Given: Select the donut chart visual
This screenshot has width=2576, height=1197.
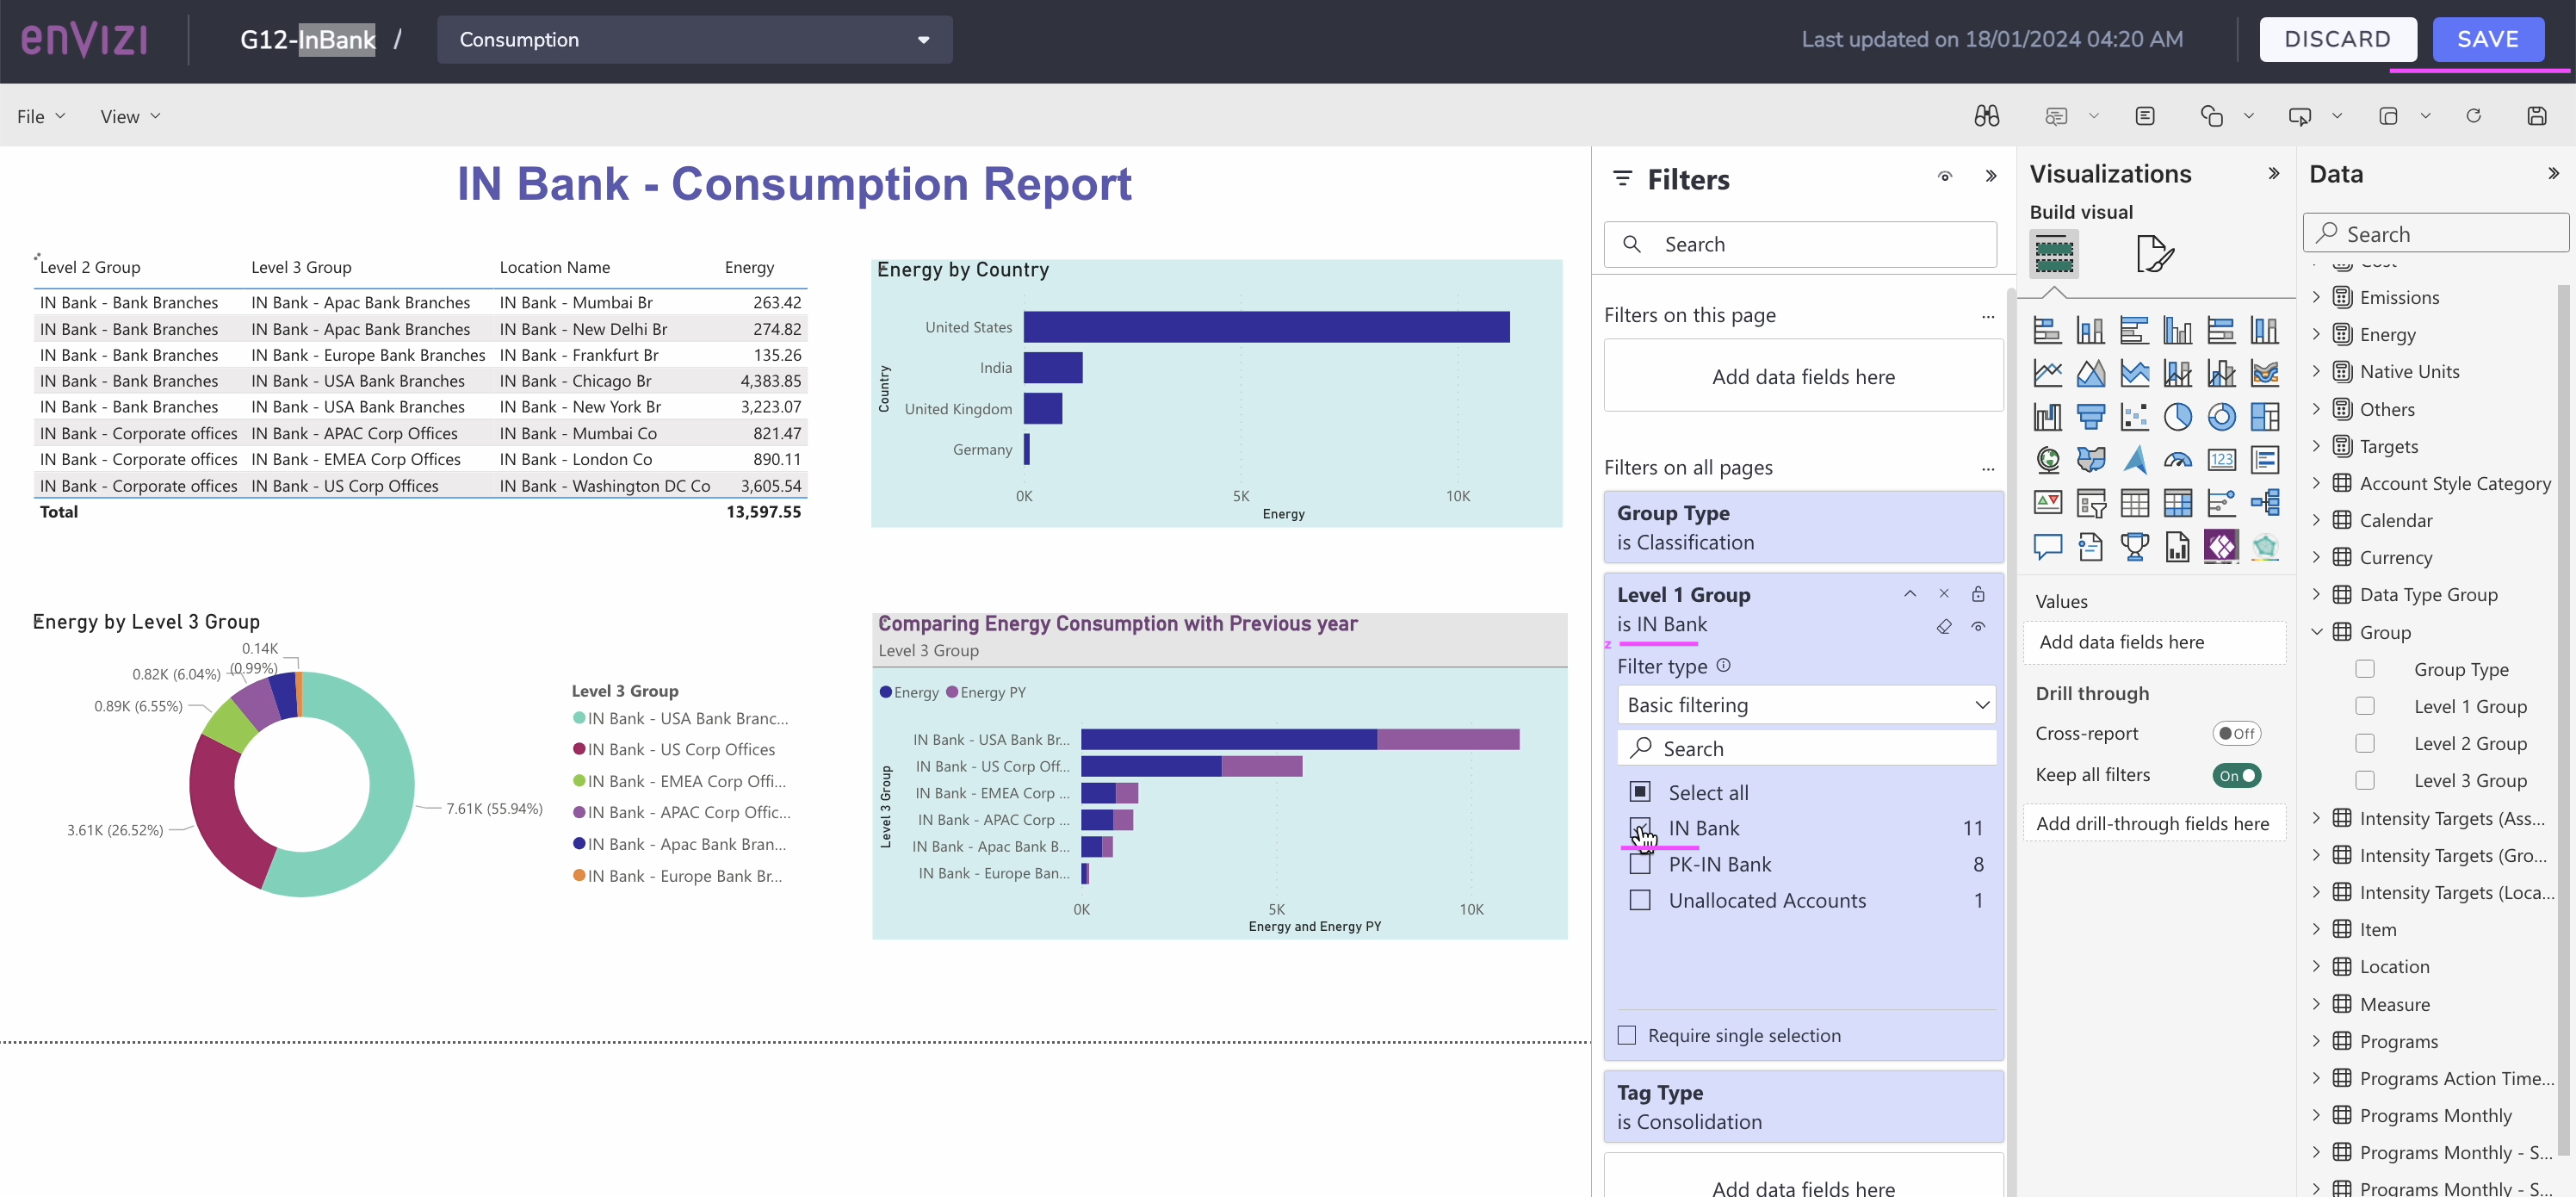Looking at the screenshot, I should (2222, 416).
